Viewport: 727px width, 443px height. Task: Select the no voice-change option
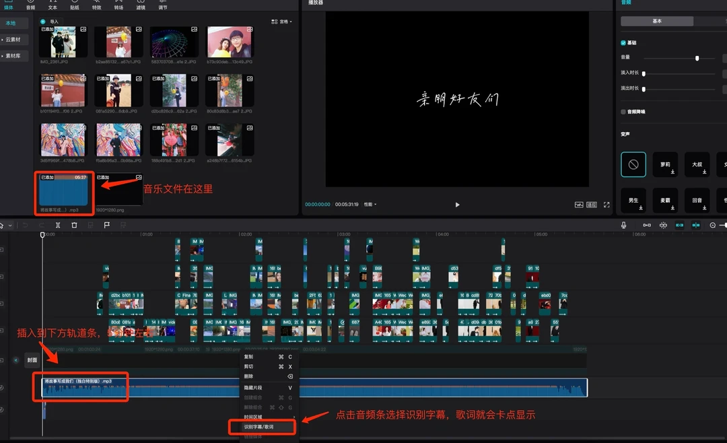633,164
